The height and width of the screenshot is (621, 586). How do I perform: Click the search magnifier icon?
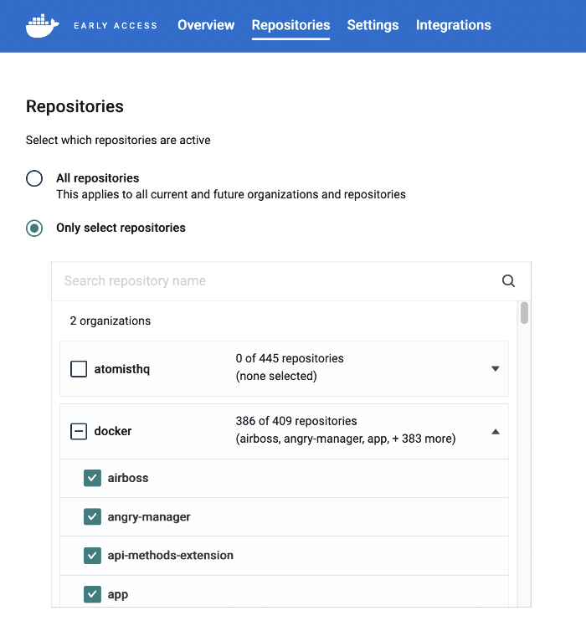(x=508, y=281)
